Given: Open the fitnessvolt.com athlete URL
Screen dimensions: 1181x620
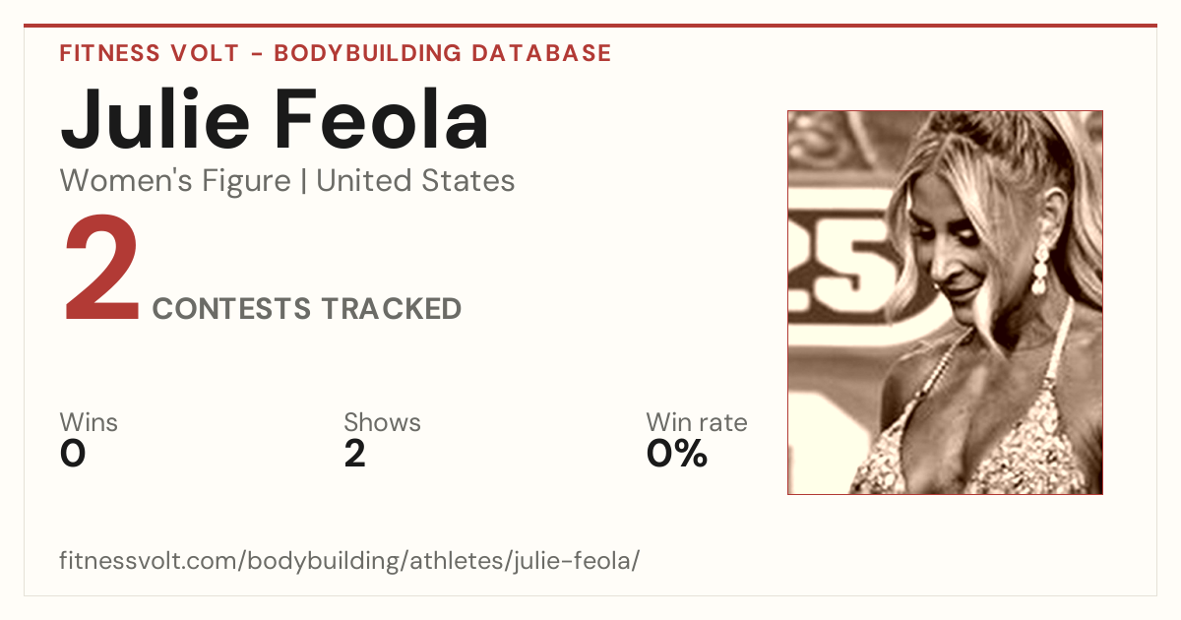Looking at the screenshot, I should point(350,561).
